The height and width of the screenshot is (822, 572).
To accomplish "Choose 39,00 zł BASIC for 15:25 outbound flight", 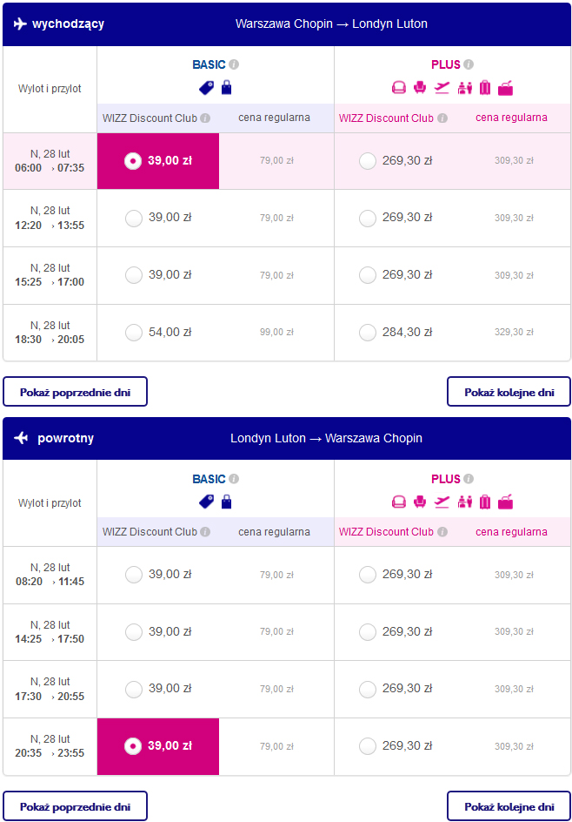I will [134, 275].
